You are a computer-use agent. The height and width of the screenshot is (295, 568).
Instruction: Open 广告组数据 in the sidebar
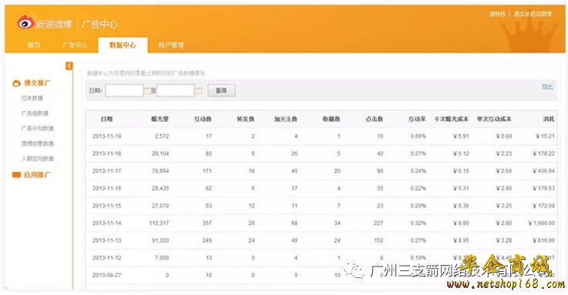pyautogui.click(x=35, y=113)
